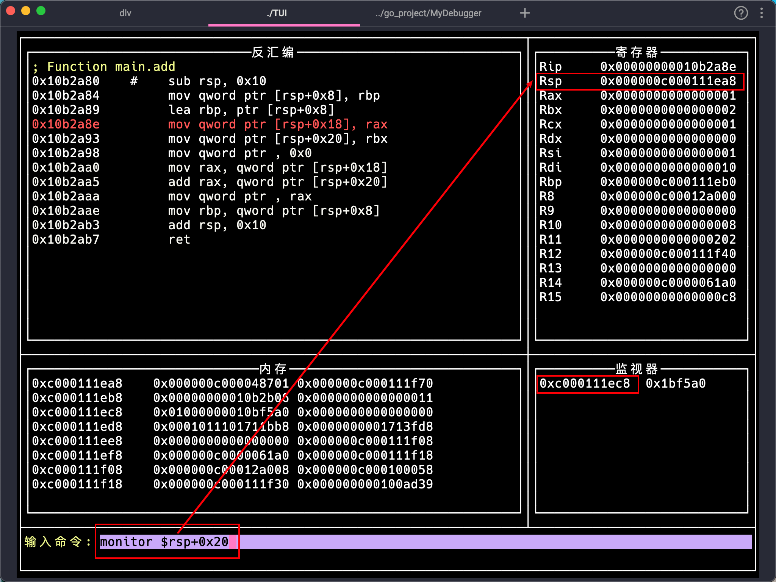Click memory address 0xc000111ea8 row
The width and height of the screenshot is (776, 582).
coord(77,383)
